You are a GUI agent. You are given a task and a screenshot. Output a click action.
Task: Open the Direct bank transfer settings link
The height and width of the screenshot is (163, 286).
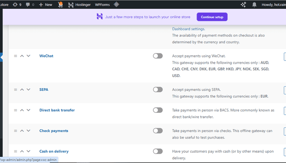pyautogui.click(x=57, y=110)
